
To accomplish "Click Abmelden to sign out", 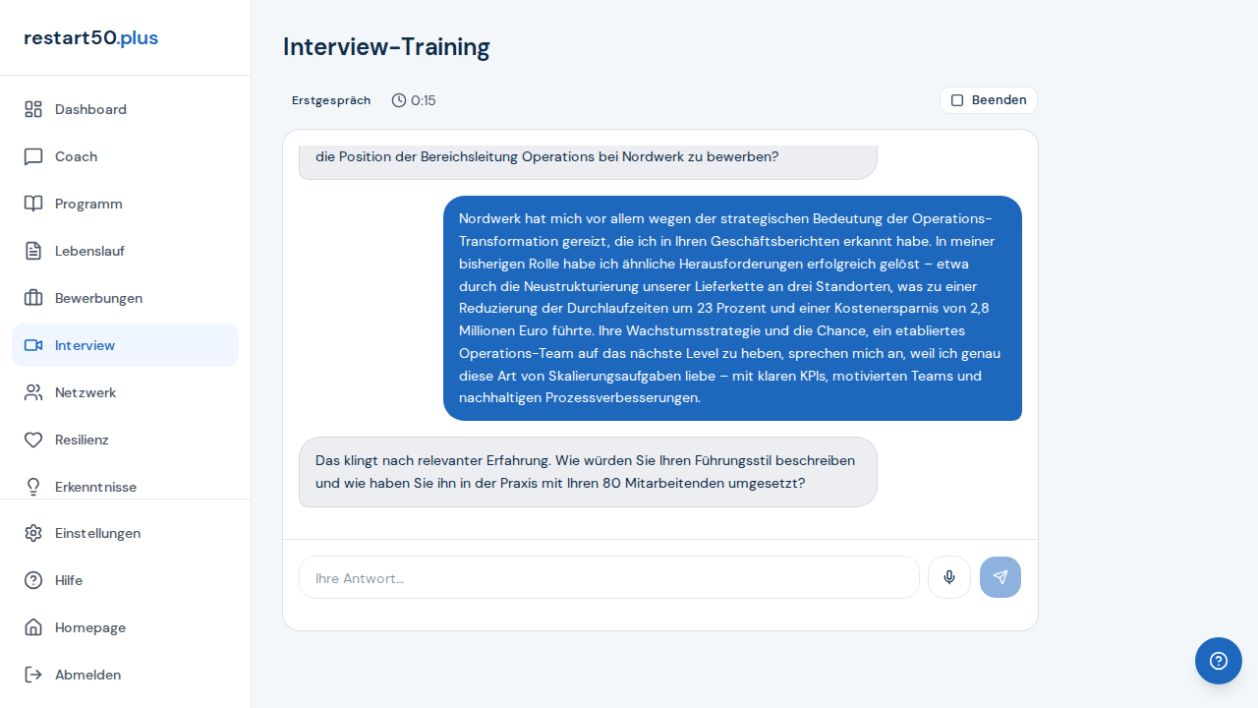I will [125, 675].
